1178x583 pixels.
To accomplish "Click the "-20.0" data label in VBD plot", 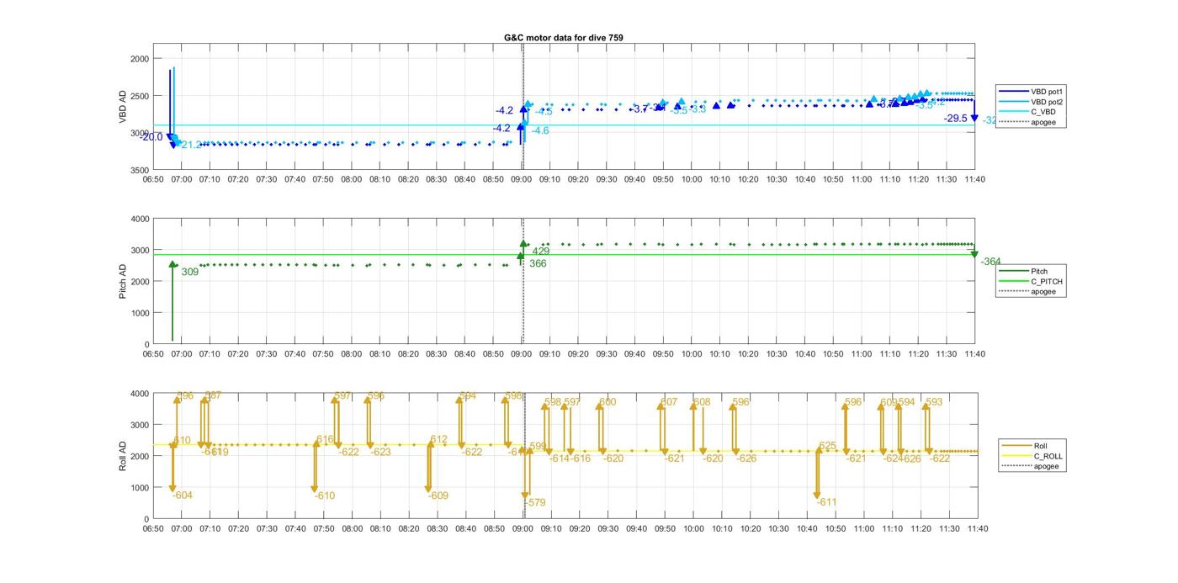I will tap(152, 137).
